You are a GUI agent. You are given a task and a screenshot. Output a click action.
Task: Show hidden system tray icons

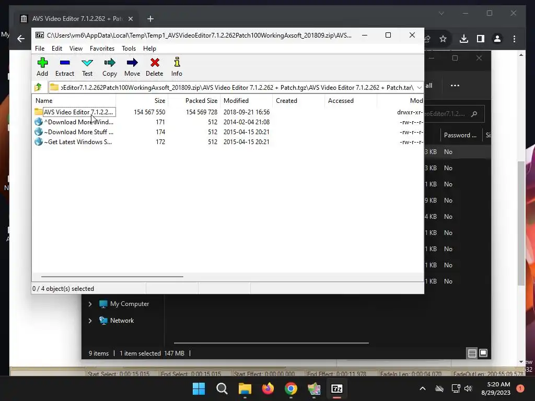tap(422, 388)
